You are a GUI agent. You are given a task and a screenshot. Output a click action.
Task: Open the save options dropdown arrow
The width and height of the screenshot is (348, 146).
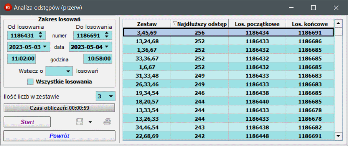coord(90,122)
